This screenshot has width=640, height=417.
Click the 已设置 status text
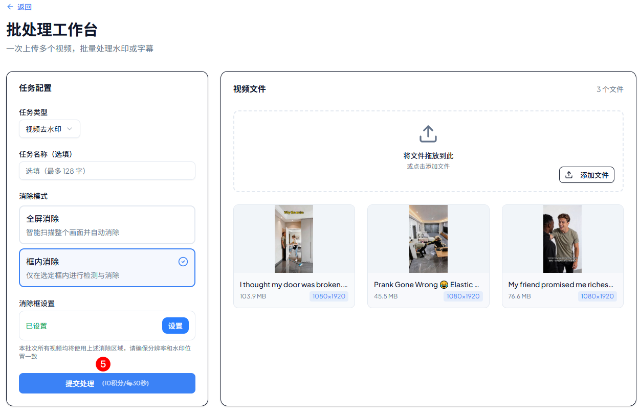tap(36, 326)
